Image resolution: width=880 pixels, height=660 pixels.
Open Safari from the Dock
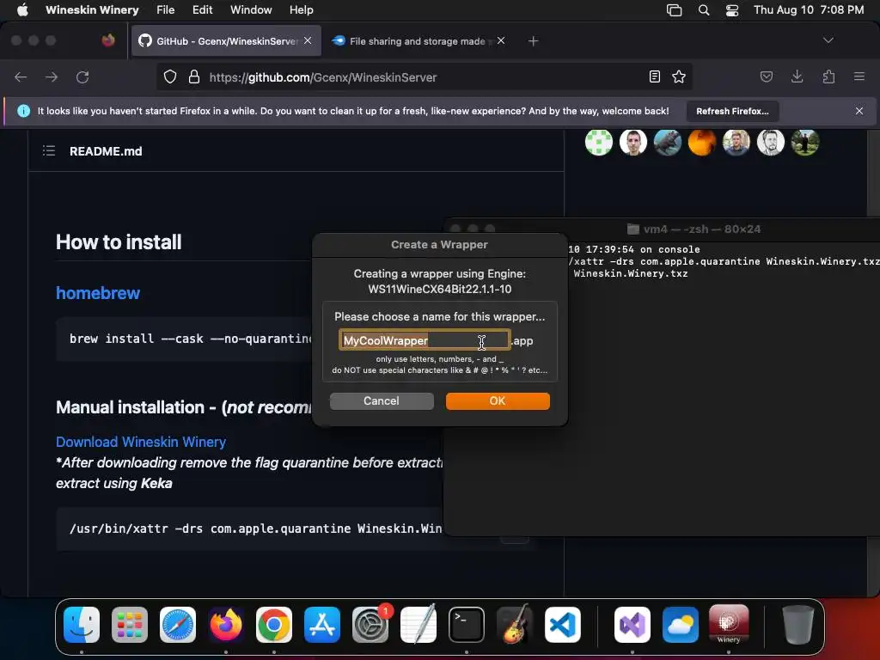pos(178,625)
